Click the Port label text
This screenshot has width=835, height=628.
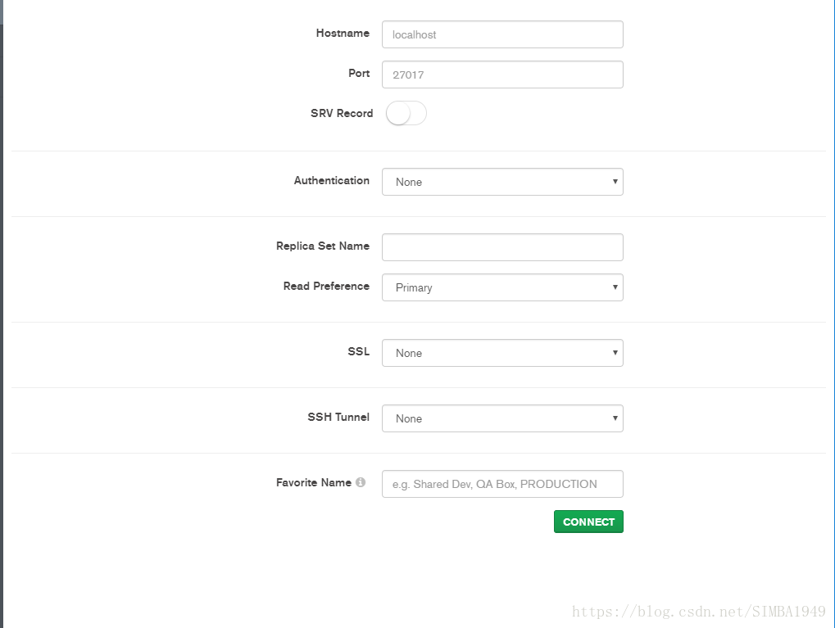pyautogui.click(x=359, y=73)
